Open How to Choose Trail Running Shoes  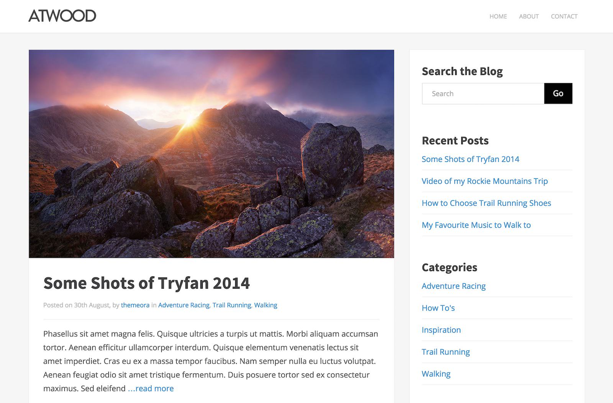click(486, 203)
